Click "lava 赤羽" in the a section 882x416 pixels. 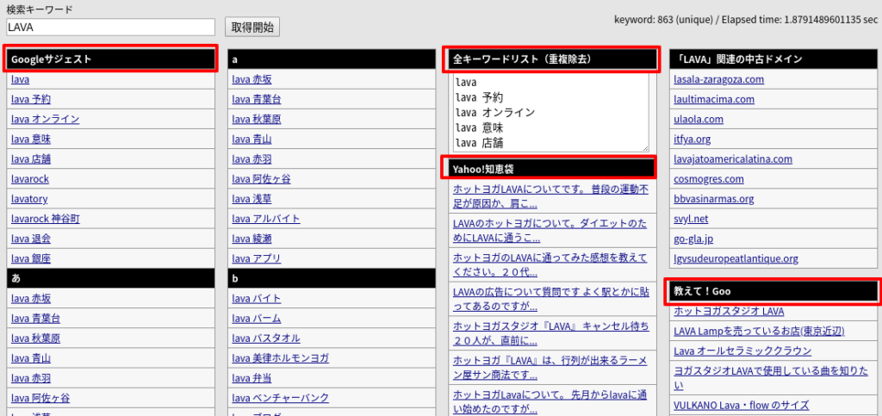tap(252, 159)
